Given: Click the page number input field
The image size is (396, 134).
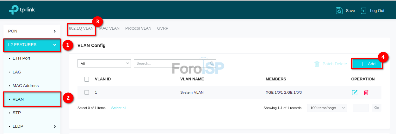Looking at the screenshot, I should 361,108.
